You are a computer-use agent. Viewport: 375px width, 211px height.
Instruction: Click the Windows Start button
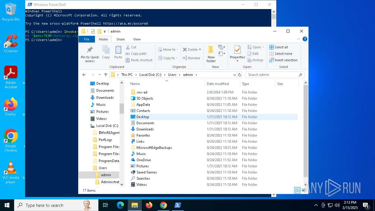tap(7, 205)
